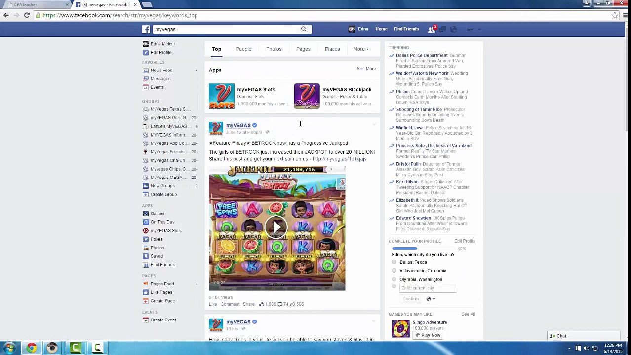The image size is (631, 355).
Task: Switch to the Places tab
Action: (x=332, y=49)
